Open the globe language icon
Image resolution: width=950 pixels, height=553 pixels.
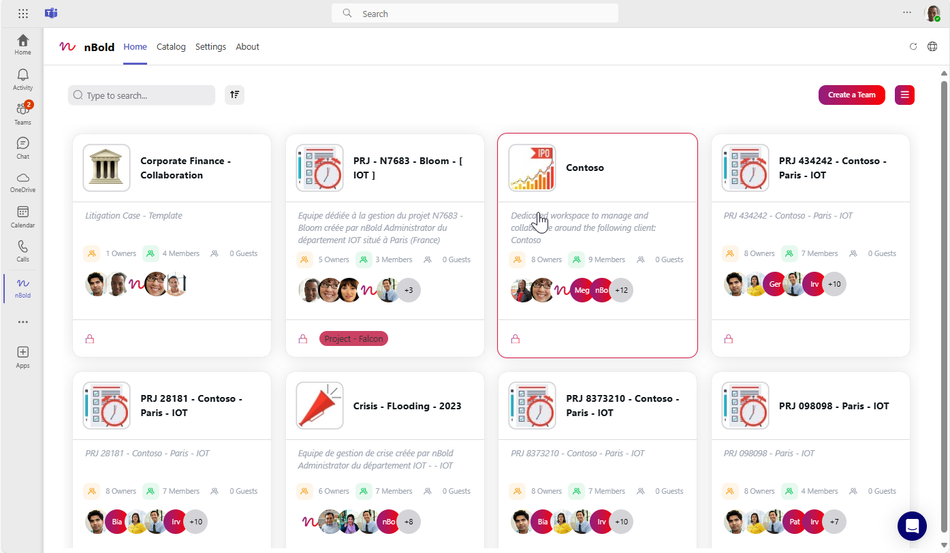(x=932, y=47)
